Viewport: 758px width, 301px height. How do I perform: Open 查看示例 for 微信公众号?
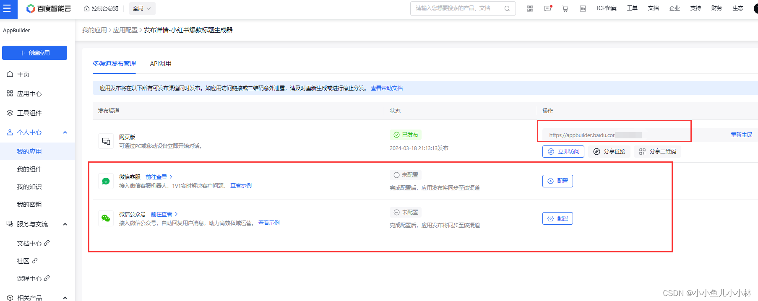pyautogui.click(x=269, y=223)
